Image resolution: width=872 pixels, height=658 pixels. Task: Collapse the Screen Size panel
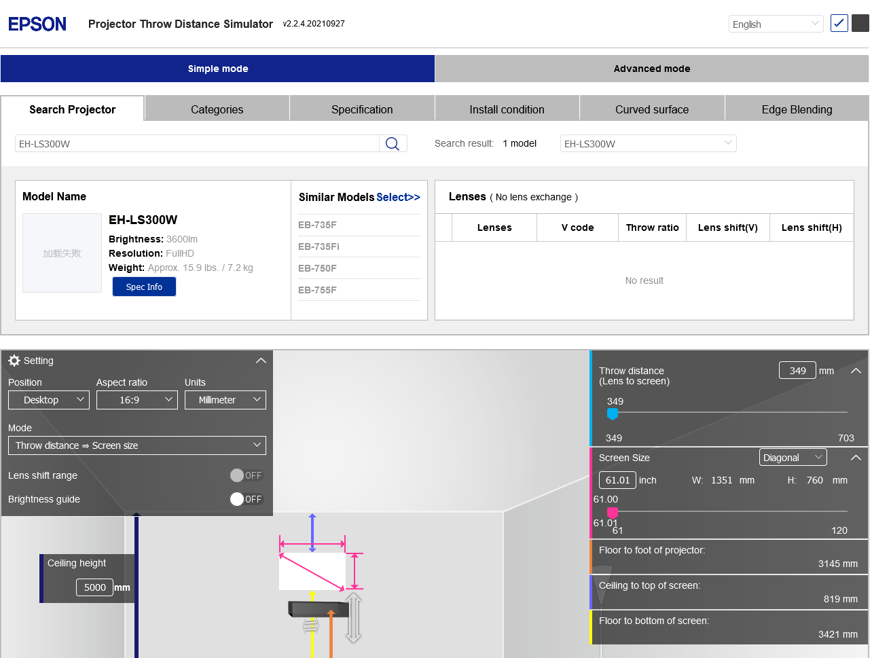(856, 458)
